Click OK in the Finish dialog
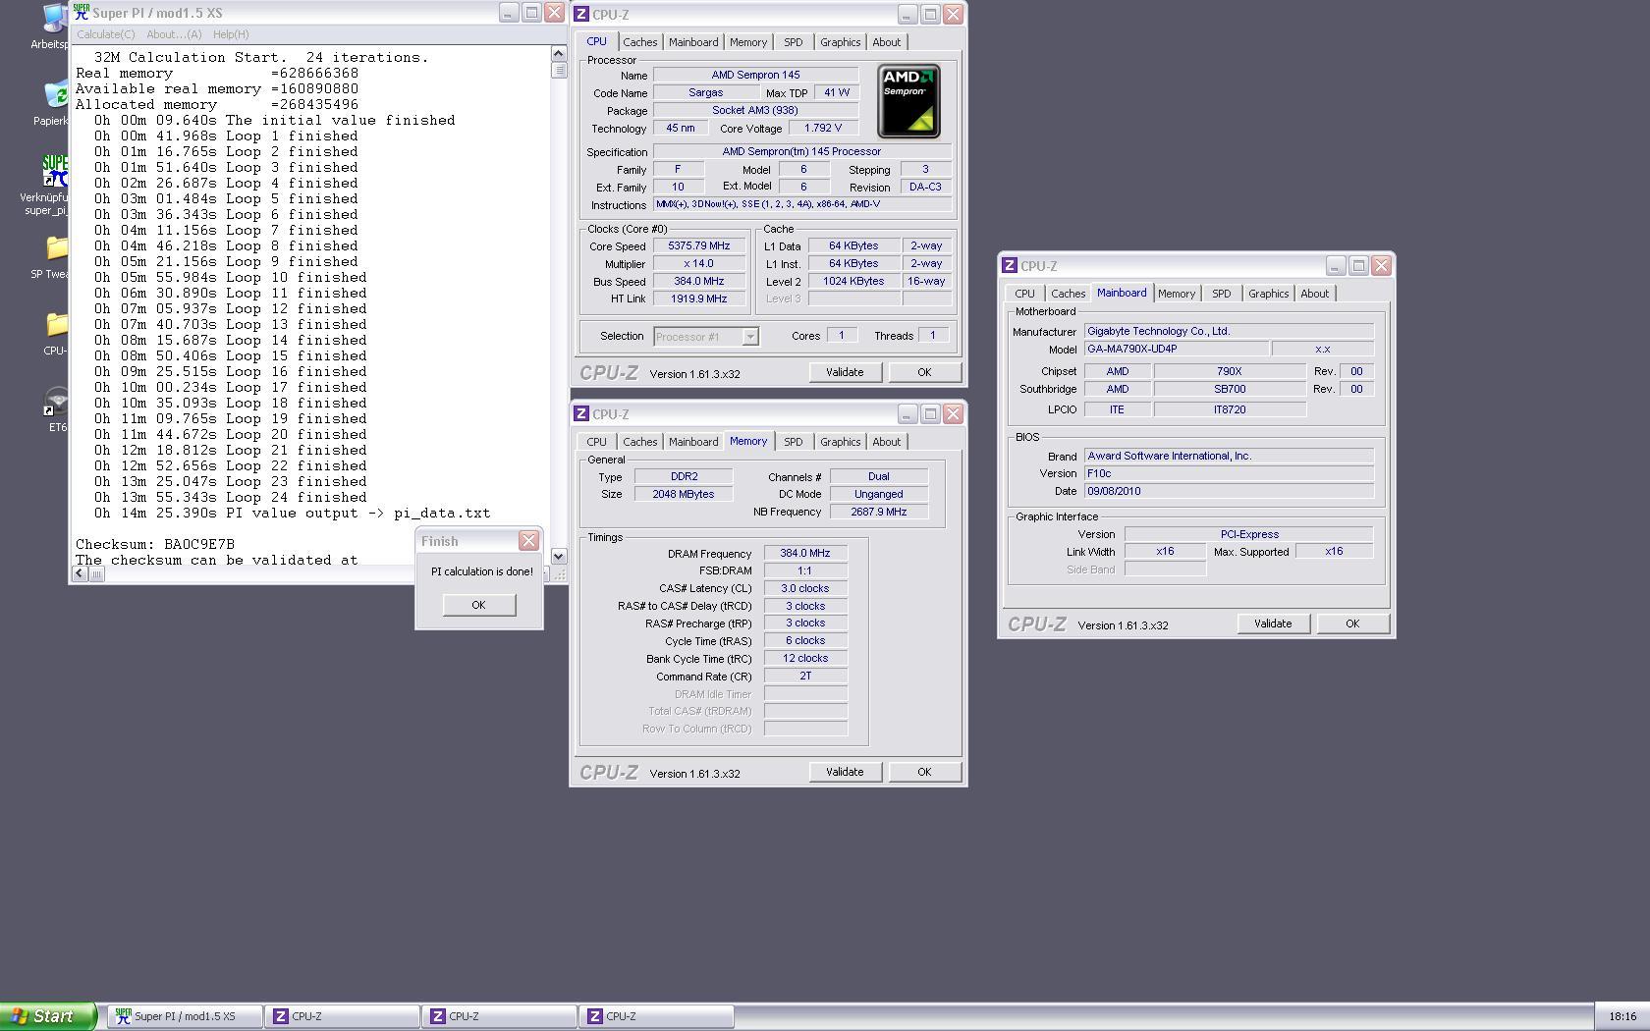Screen dimensions: 1650x1031 pyautogui.click(x=478, y=605)
